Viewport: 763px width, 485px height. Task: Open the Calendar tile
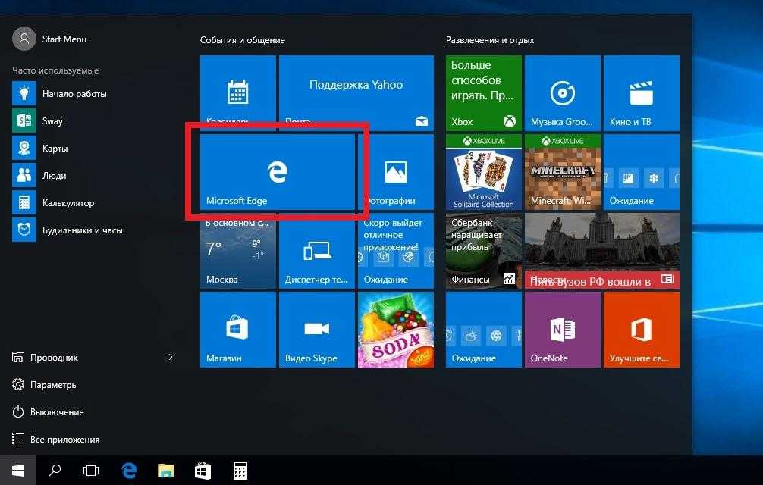click(238, 92)
